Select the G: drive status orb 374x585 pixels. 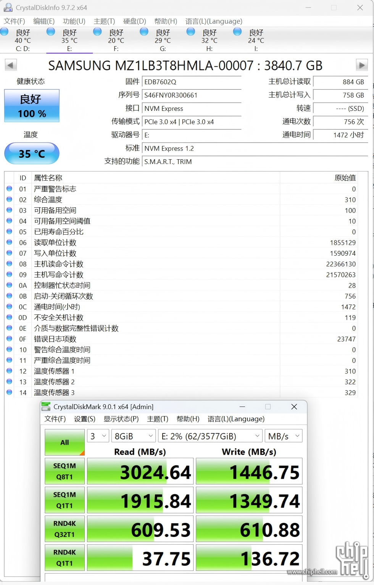144,32
